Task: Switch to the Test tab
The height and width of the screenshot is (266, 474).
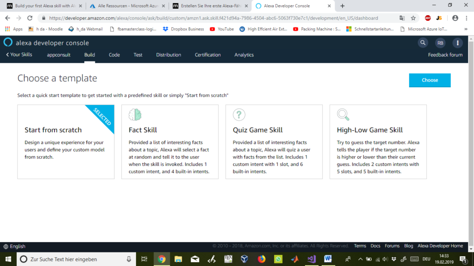Action: click(x=138, y=55)
